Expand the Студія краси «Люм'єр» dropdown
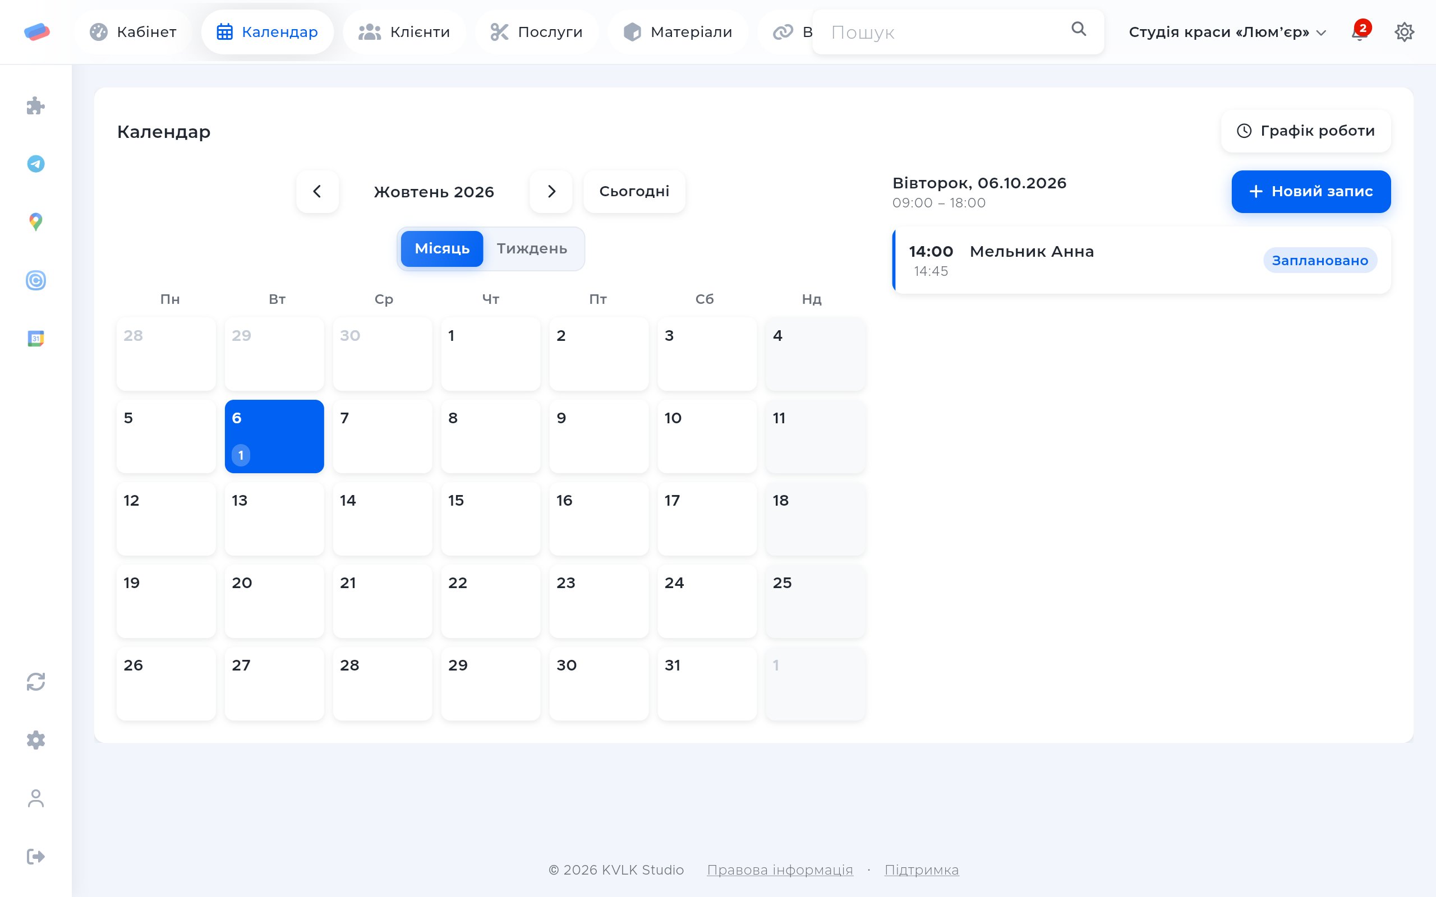This screenshot has width=1436, height=897. pyautogui.click(x=1227, y=32)
